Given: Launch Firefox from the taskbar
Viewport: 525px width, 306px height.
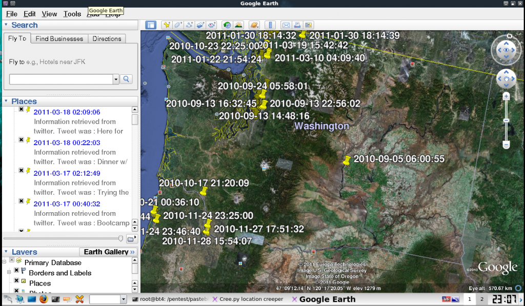Looking at the screenshot, I should click(x=44, y=299).
